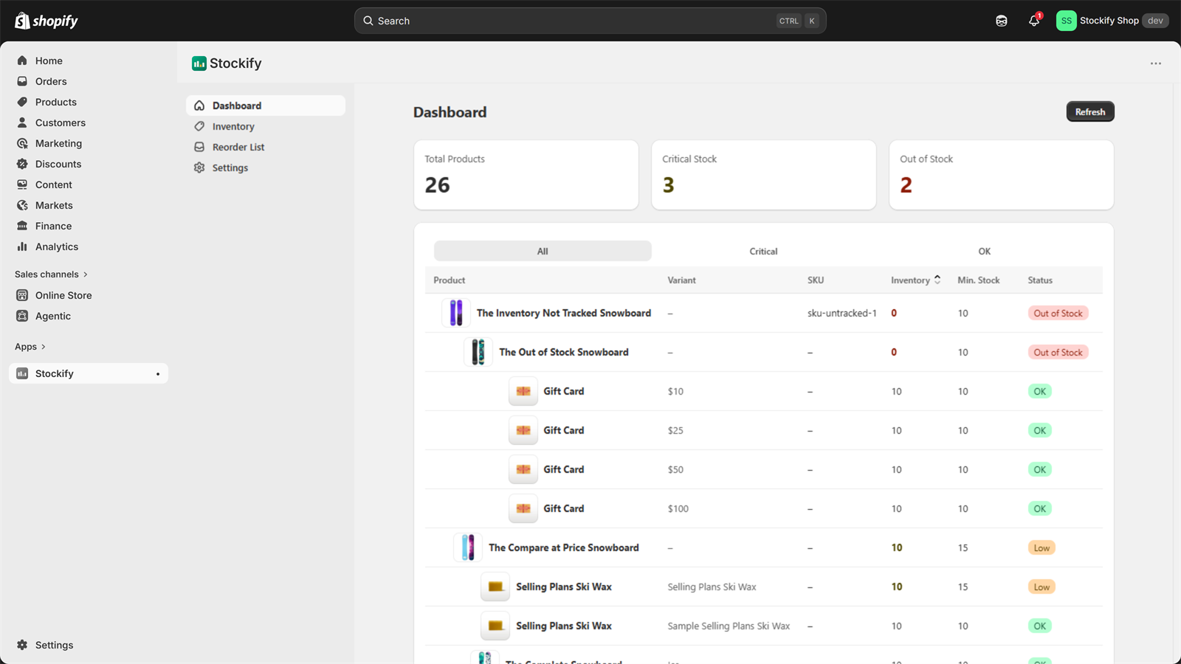Sort by Inventory column arrows

[937, 280]
